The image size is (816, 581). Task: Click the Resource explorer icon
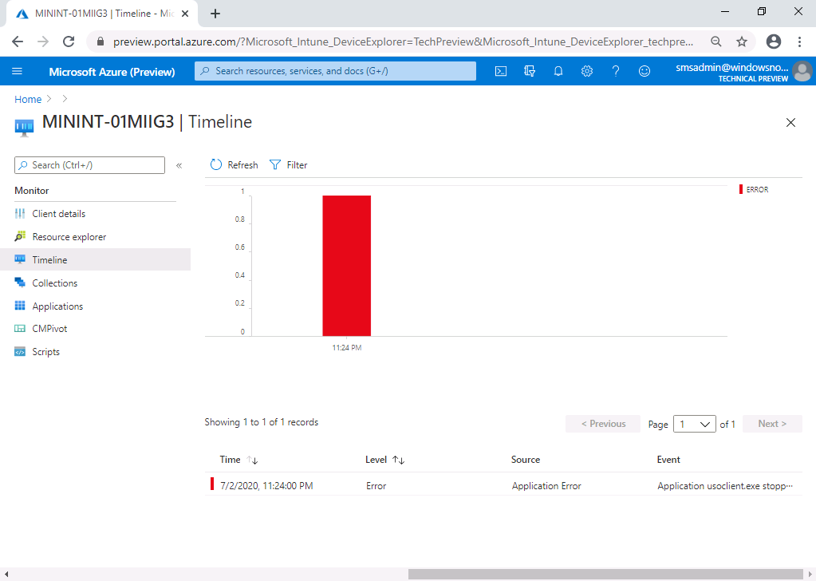[20, 236]
